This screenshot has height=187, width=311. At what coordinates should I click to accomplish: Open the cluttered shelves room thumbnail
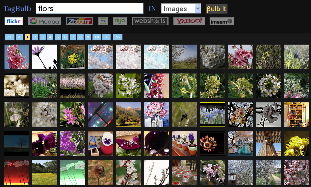tap(296, 114)
